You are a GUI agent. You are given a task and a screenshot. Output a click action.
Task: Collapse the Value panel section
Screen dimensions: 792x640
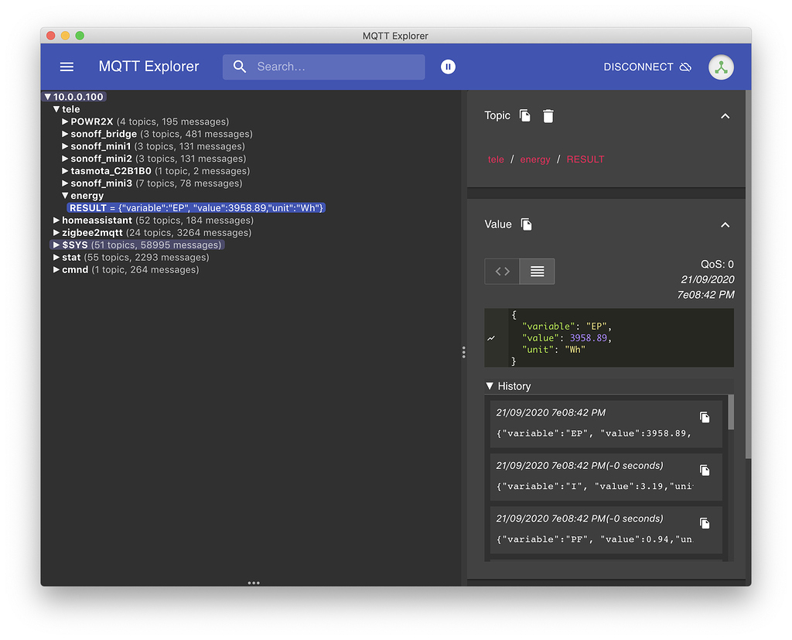(x=725, y=224)
